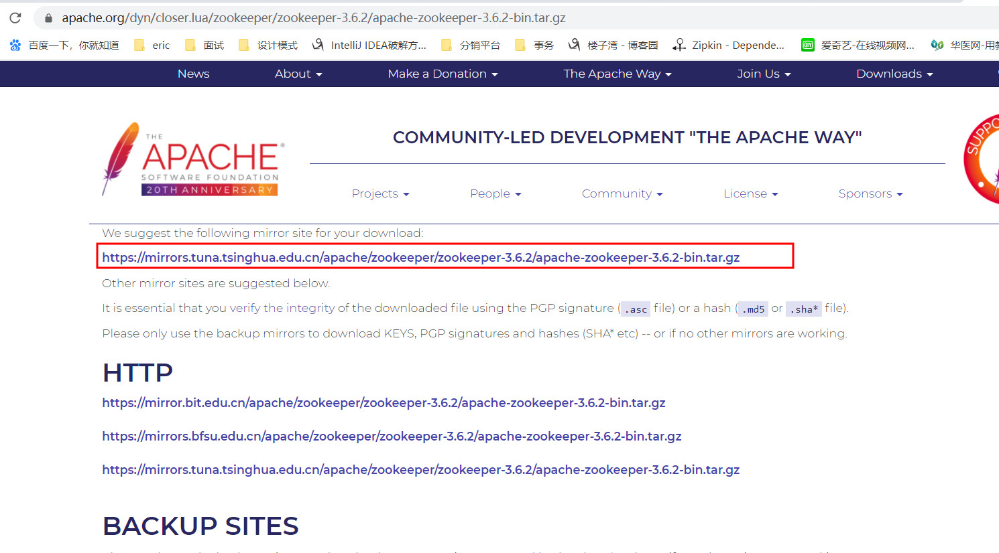Click the ".md5" code text
Screen dimensions: 999x553
point(753,309)
